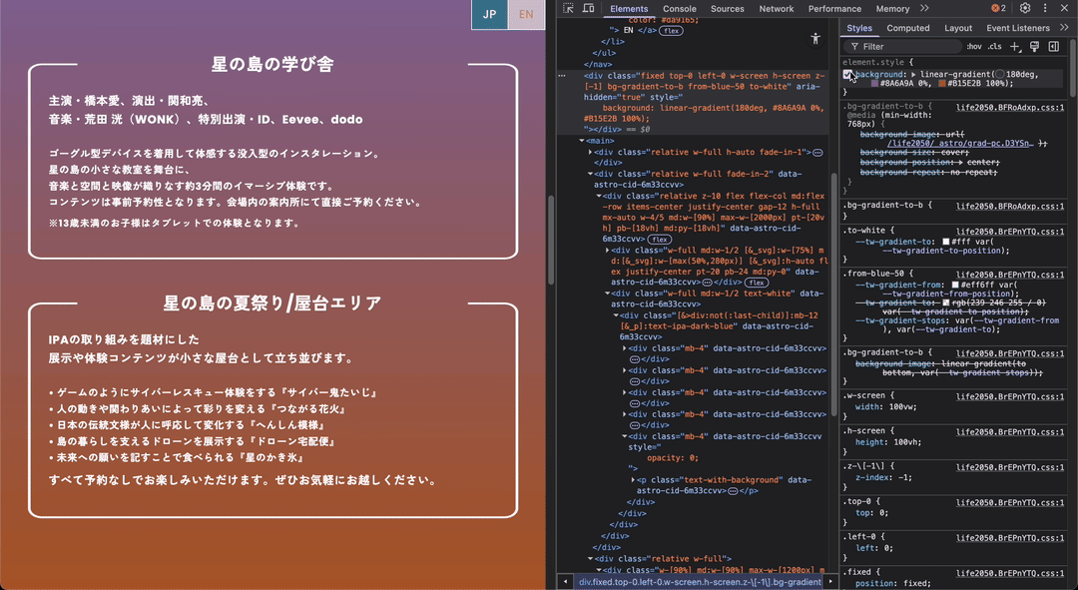This screenshot has height=590, width=1078.
Task: Expand the linear-gradient background value triangle
Action: [x=913, y=74]
